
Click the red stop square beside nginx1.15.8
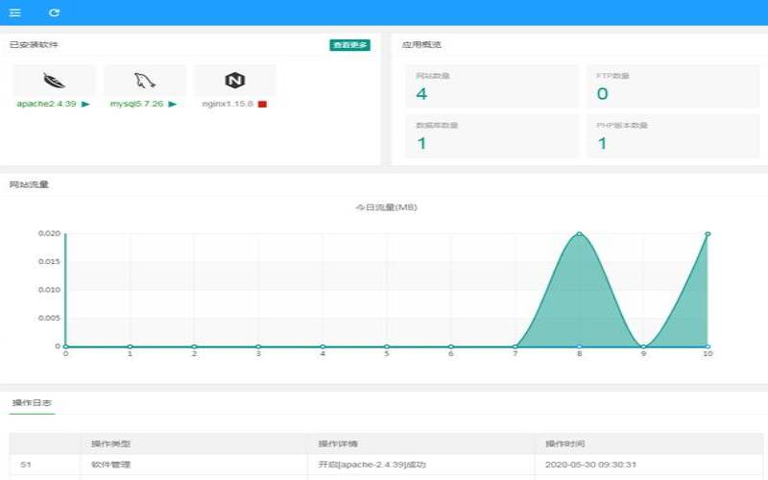pyautogui.click(x=262, y=104)
